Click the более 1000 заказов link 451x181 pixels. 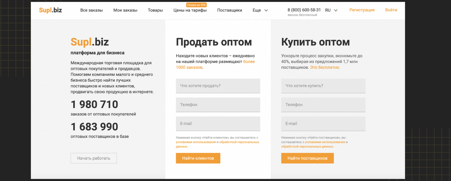215,65
